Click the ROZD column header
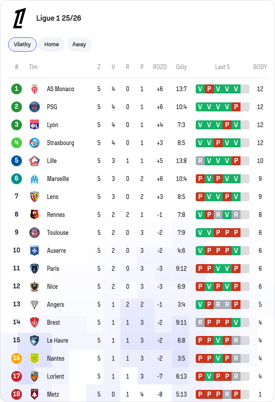 160,67
